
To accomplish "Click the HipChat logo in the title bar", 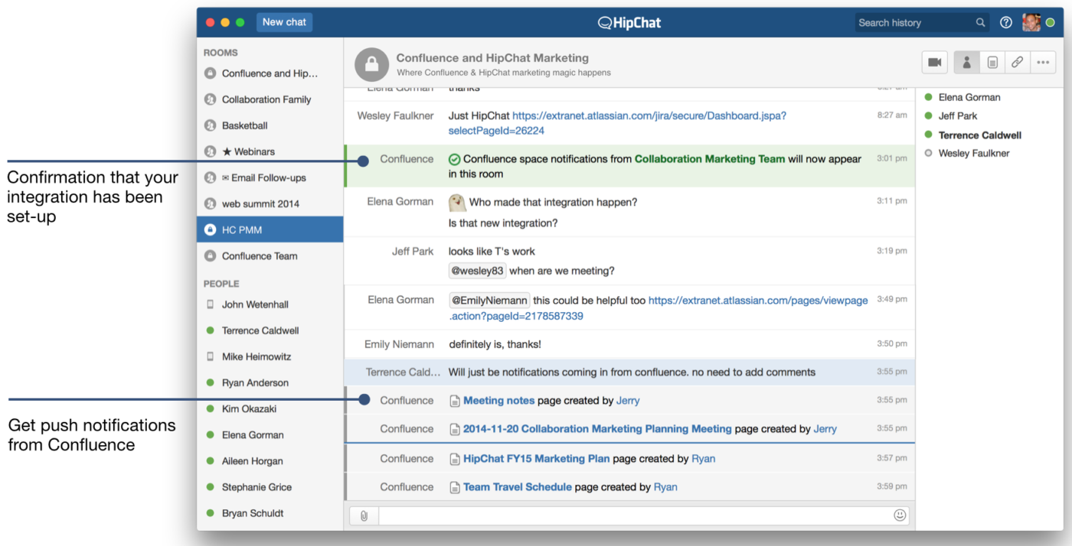I will click(x=629, y=22).
